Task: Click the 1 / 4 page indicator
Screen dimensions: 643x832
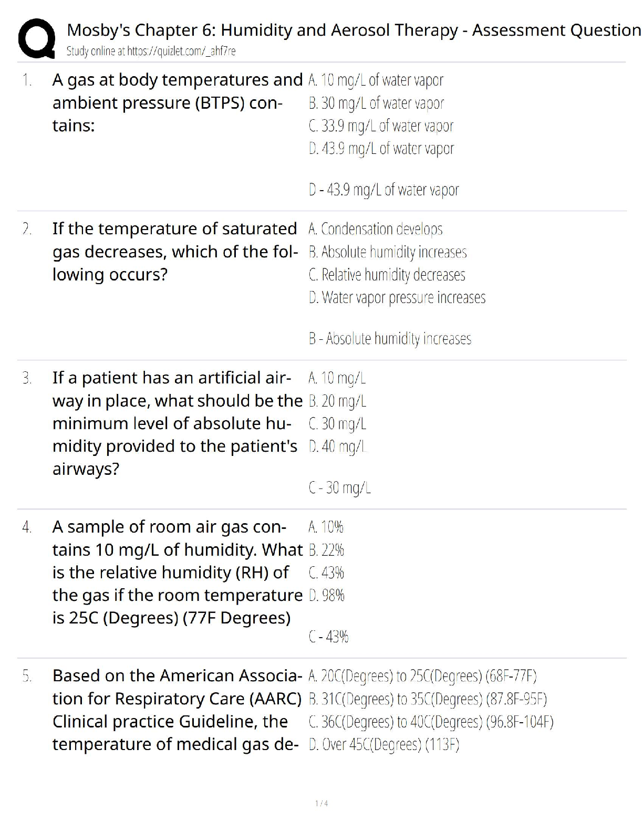Action: pos(321,803)
